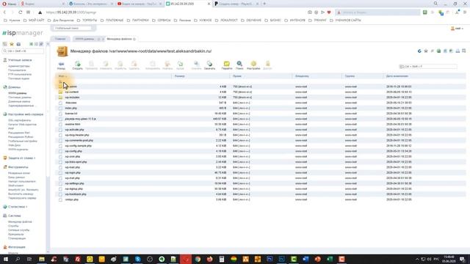The height and width of the screenshot is (264, 470).
Task: Select the wp-settings.php file row
Action: pos(261,183)
